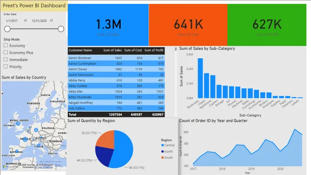Click the start date field 1/1/2017
Screen dimensions: 311x175
click(x=12, y=20)
